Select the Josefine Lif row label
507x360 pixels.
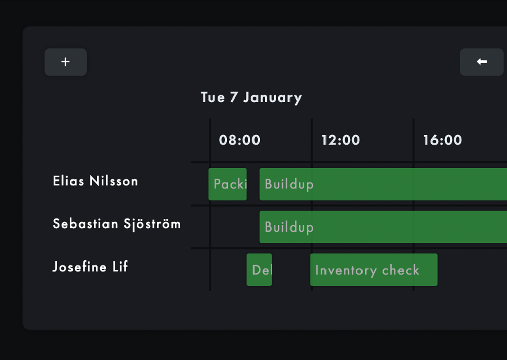click(90, 267)
